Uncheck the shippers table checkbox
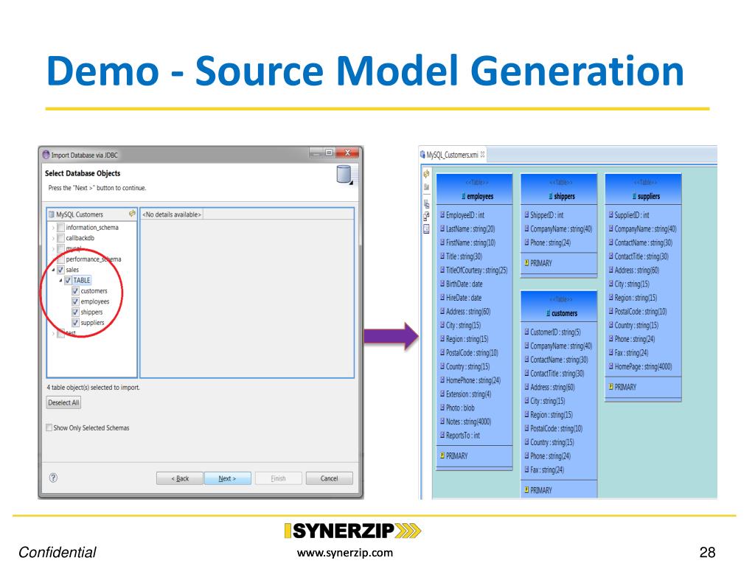Image resolution: width=755 pixels, height=566 pixels. (76, 312)
